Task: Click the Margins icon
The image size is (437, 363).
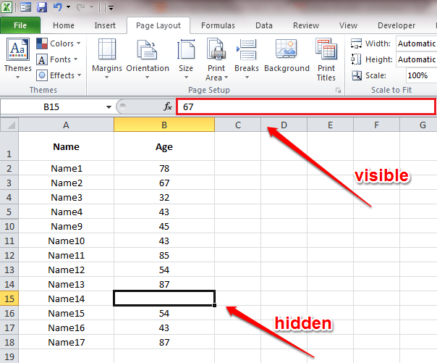Action: click(x=107, y=57)
